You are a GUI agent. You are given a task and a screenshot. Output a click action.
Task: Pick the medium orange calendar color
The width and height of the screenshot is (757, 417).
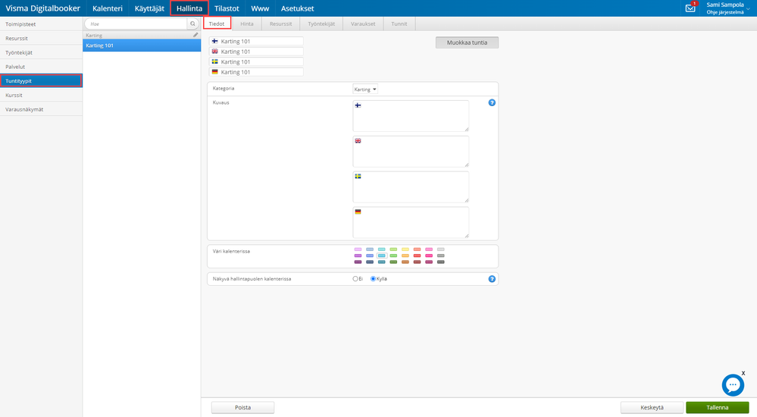point(405,256)
